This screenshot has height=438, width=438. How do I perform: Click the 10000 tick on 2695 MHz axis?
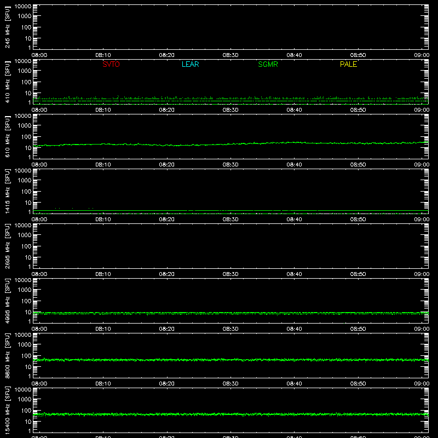pyautogui.click(x=23, y=226)
